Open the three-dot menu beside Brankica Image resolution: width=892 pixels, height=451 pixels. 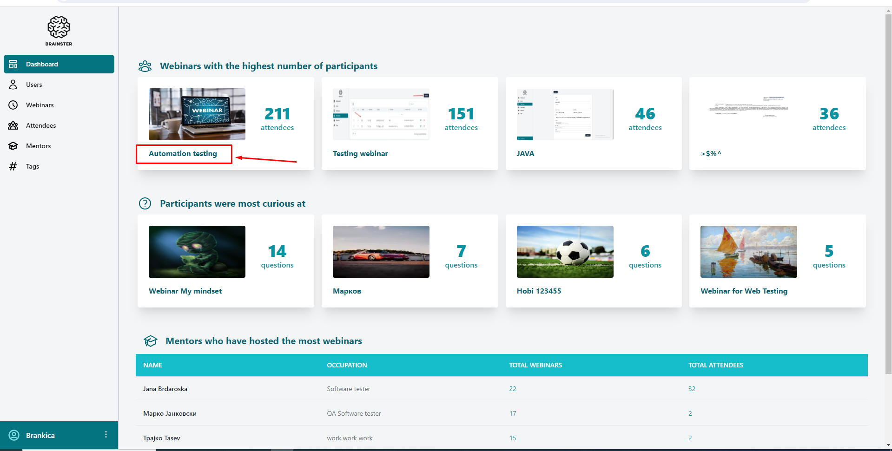tap(106, 435)
